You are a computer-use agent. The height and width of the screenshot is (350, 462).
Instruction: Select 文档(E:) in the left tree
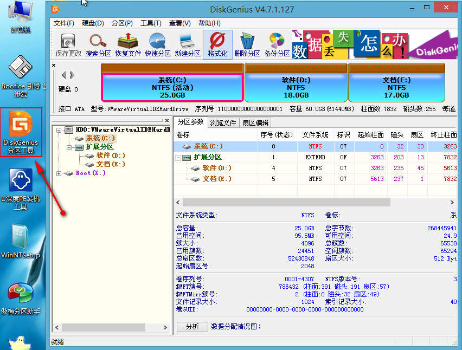click(x=111, y=164)
